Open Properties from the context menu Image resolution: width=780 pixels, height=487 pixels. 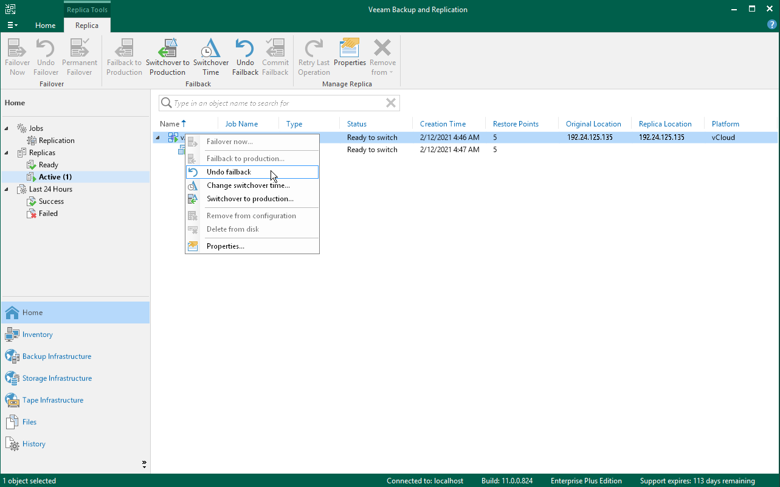(252, 246)
